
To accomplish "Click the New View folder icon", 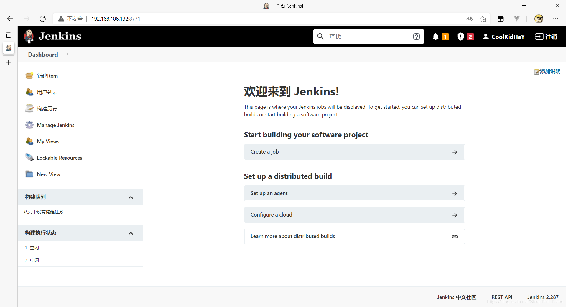I will pos(29,174).
